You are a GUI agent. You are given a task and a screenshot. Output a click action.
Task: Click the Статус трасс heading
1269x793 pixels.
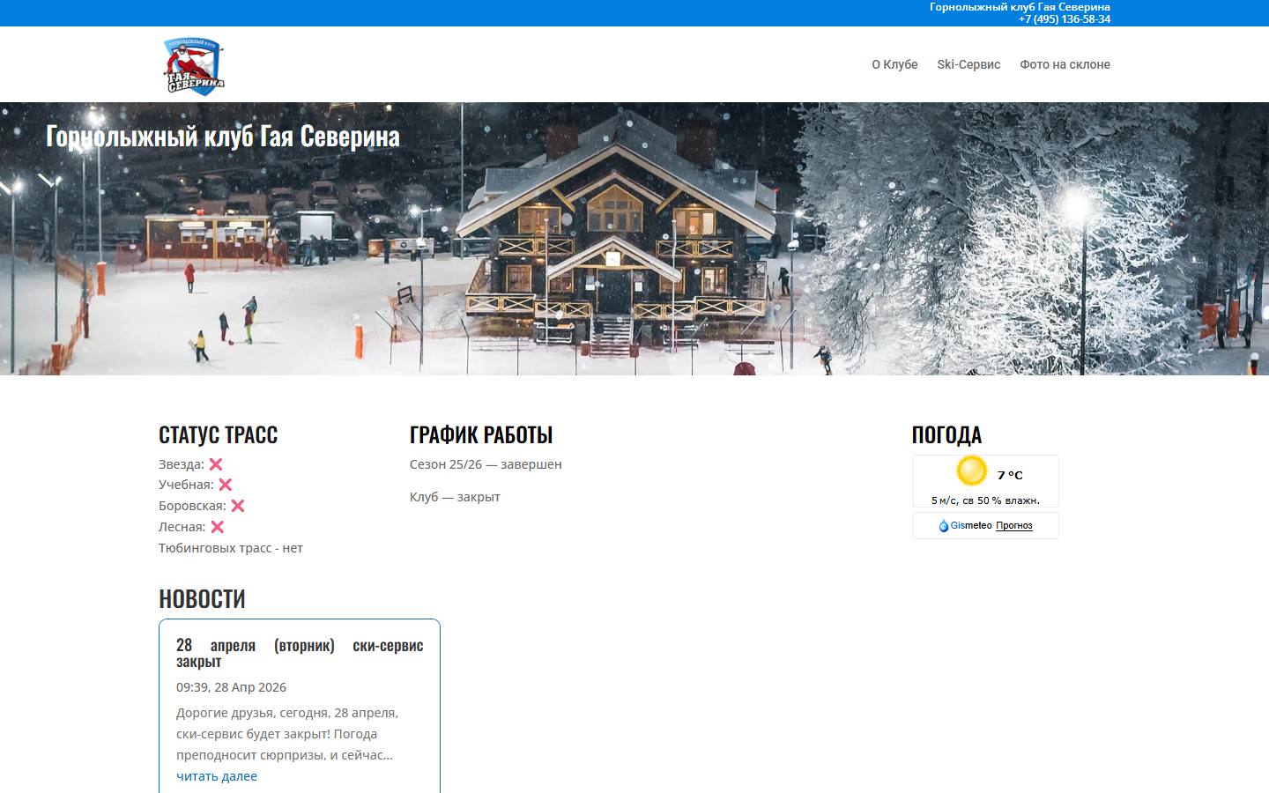tap(218, 434)
